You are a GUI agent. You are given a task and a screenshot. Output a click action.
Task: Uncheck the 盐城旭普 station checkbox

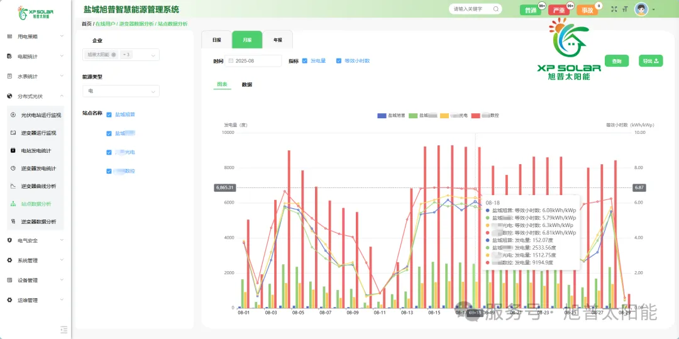[109, 114]
